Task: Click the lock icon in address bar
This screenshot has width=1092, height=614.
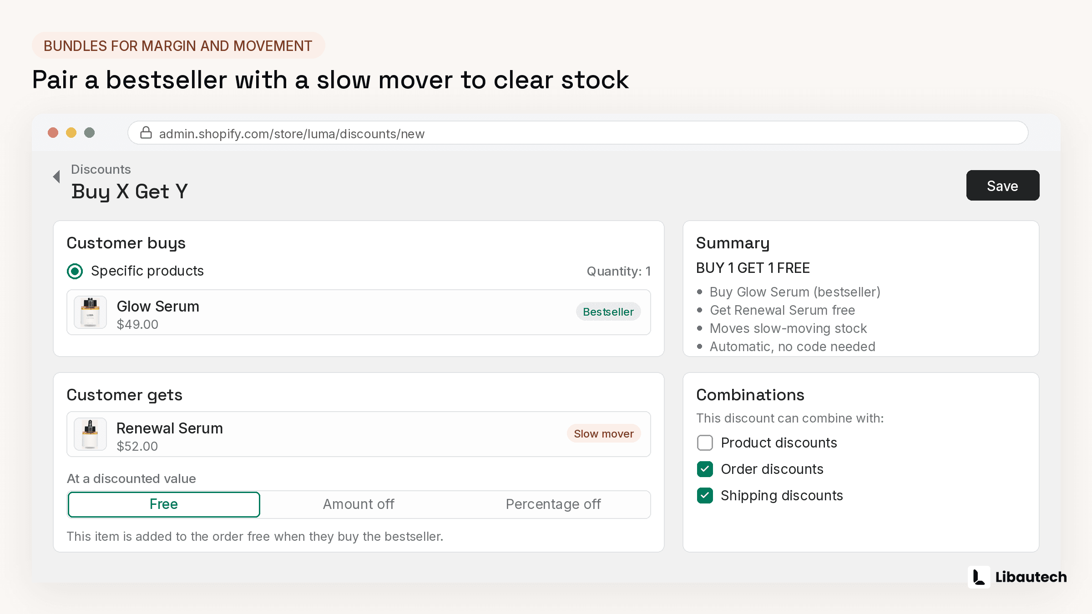Action: coord(146,133)
